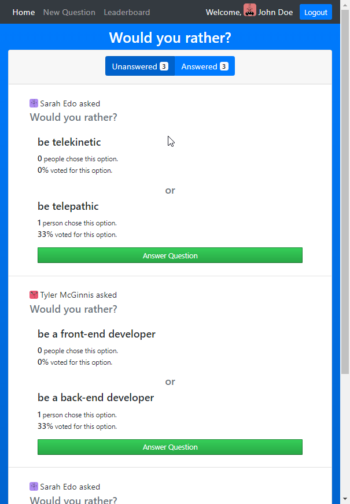Click Sarah Edo's avatar on the bottom question
350x504 pixels.
(x=34, y=487)
